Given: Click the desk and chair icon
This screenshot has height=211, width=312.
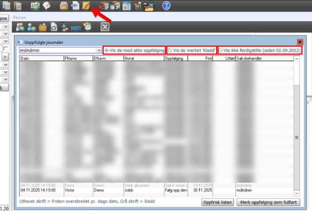Looking at the screenshot, I should pos(137,6).
